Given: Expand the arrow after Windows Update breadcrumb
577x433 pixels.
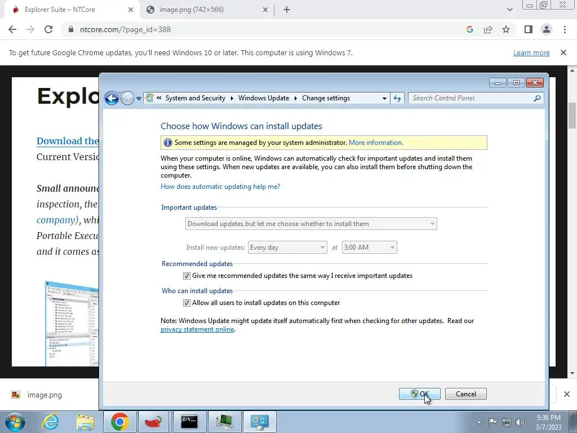Looking at the screenshot, I should (x=295, y=98).
